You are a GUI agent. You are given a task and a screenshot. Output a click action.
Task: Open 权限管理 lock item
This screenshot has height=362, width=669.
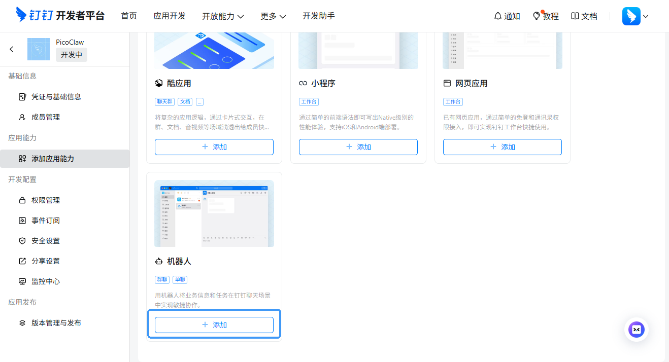(x=46, y=200)
